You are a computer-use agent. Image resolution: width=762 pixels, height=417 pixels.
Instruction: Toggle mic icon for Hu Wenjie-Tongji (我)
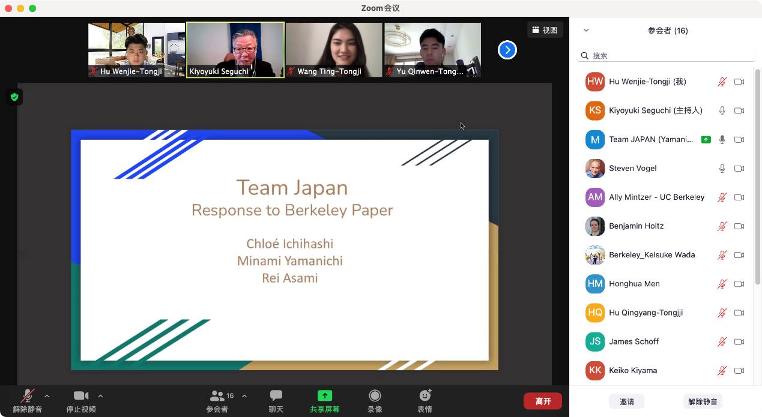(722, 82)
